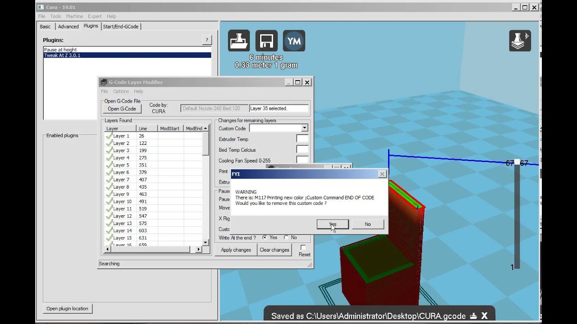Click the 'Layer 35 selected.' status field
This screenshot has height=324, width=577.
coord(279,108)
